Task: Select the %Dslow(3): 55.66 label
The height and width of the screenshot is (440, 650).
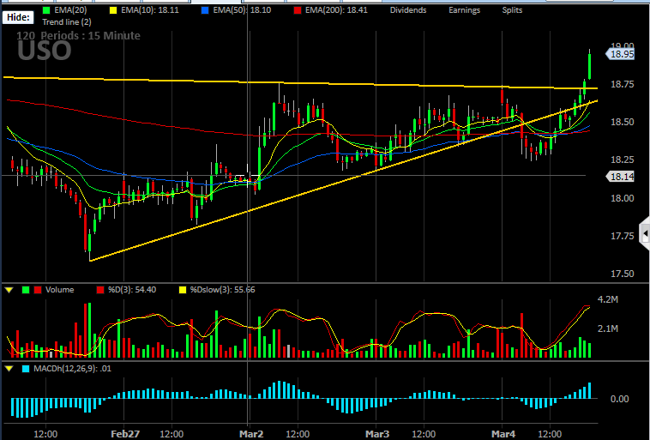Action: pos(223,290)
